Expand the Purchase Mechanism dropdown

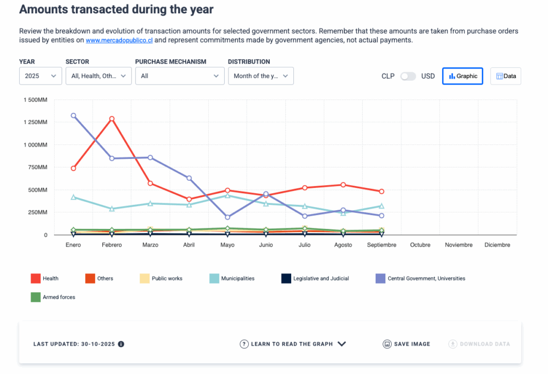[179, 76]
